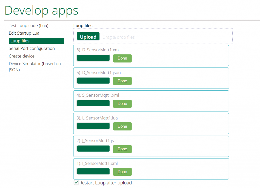The image size is (260, 188).
Task: Go to Edit Startup Lua
Action: (x=24, y=33)
